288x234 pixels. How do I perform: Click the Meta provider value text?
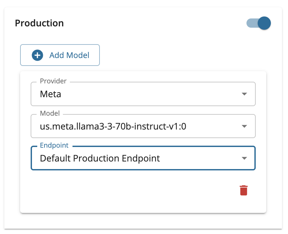pyautogui.click(x=50, y=94)
